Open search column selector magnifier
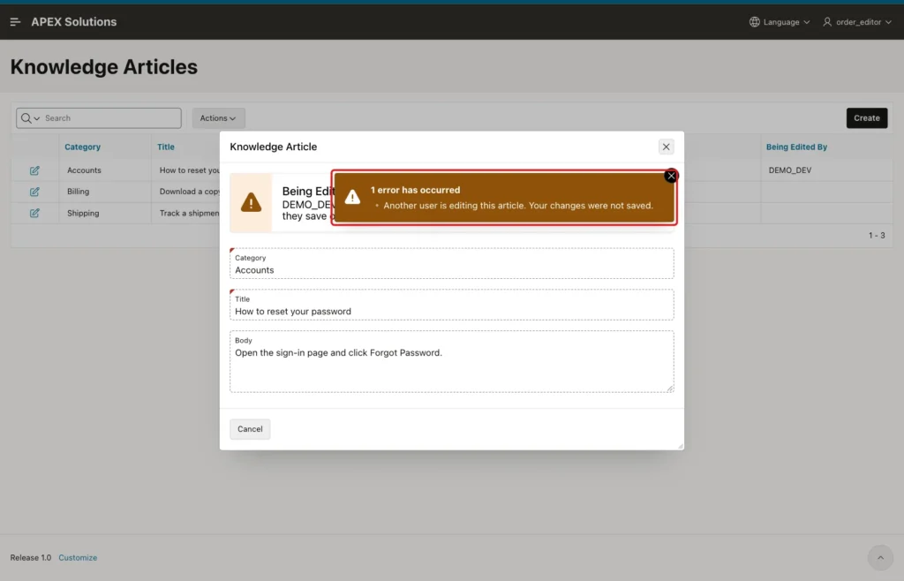The width and height of the screenshot is (904, 581). click(x=30, y=118)
